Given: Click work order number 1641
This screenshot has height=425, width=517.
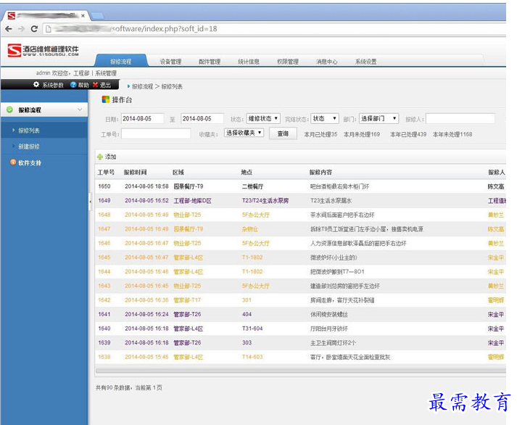Looking at the screenshot, I should pyautogui.click(x=104, y=314).
